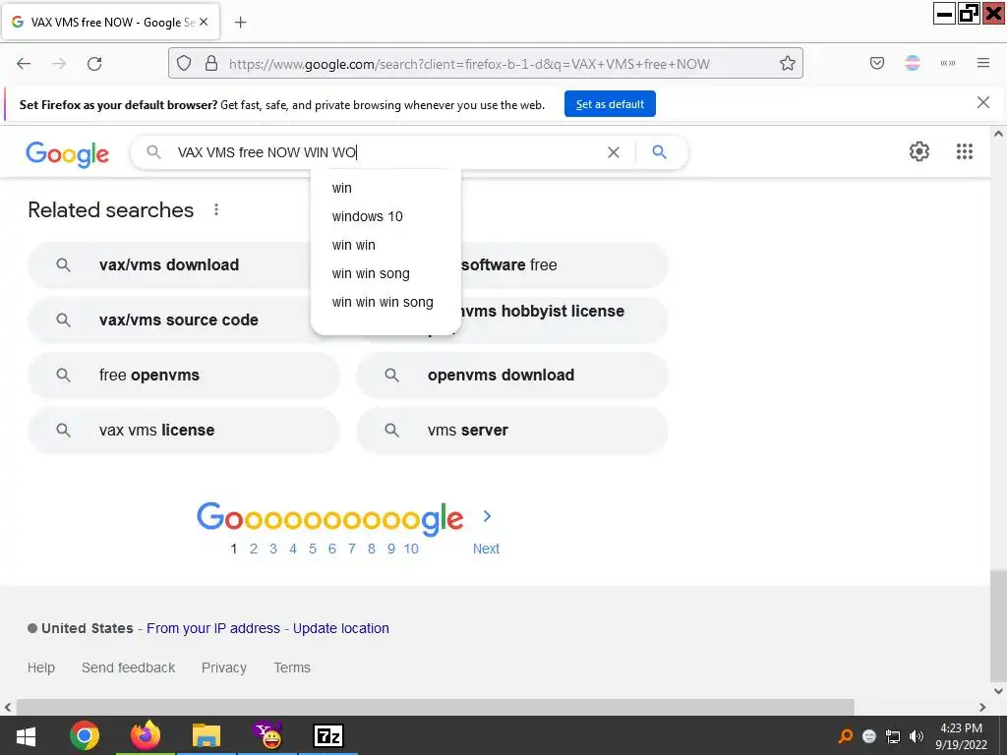Click the next-page chevron arrow
Viewport: 1007px width, 755px height.
coord(487,516)
